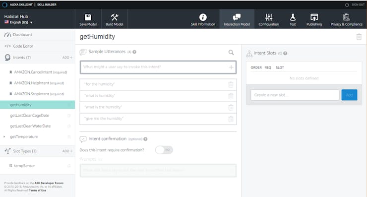This screenshot has width=367, height=197.
Task: Open Skill Information tab
Action: point(203,20)
